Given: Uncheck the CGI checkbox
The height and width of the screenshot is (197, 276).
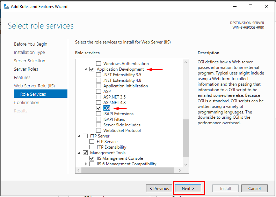Looking at the screenshot, I should coord(99,108).
